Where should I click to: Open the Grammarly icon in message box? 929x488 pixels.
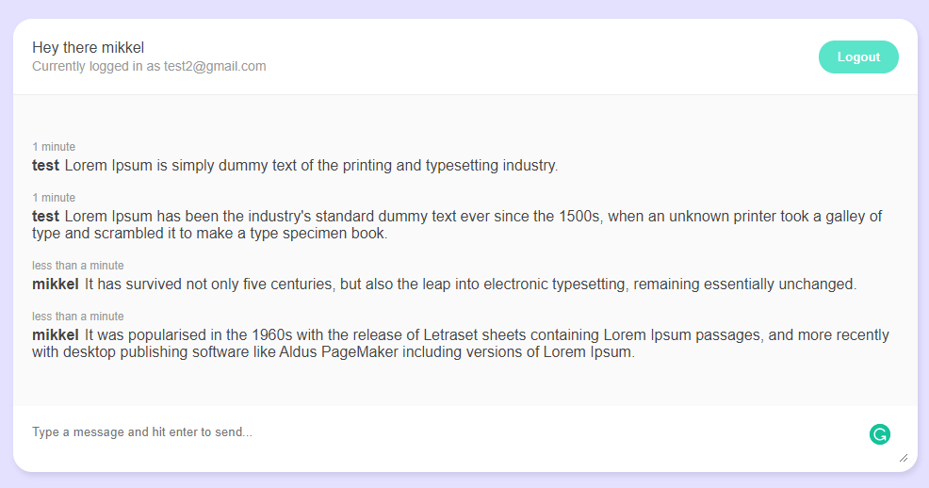coord(879,434)
